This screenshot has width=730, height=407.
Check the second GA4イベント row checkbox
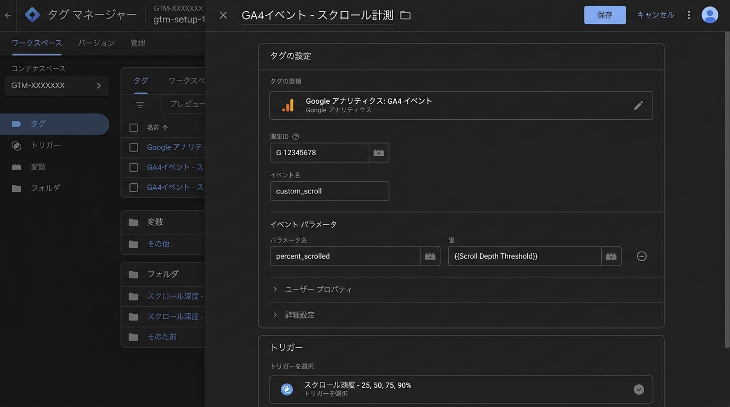tap(134, 188)
